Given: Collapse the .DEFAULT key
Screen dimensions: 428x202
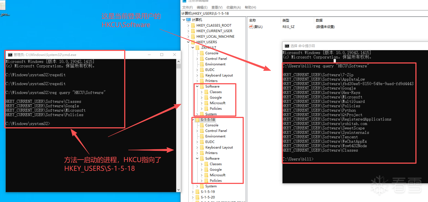Looking at the screenshot, I should tap(193, 48).
